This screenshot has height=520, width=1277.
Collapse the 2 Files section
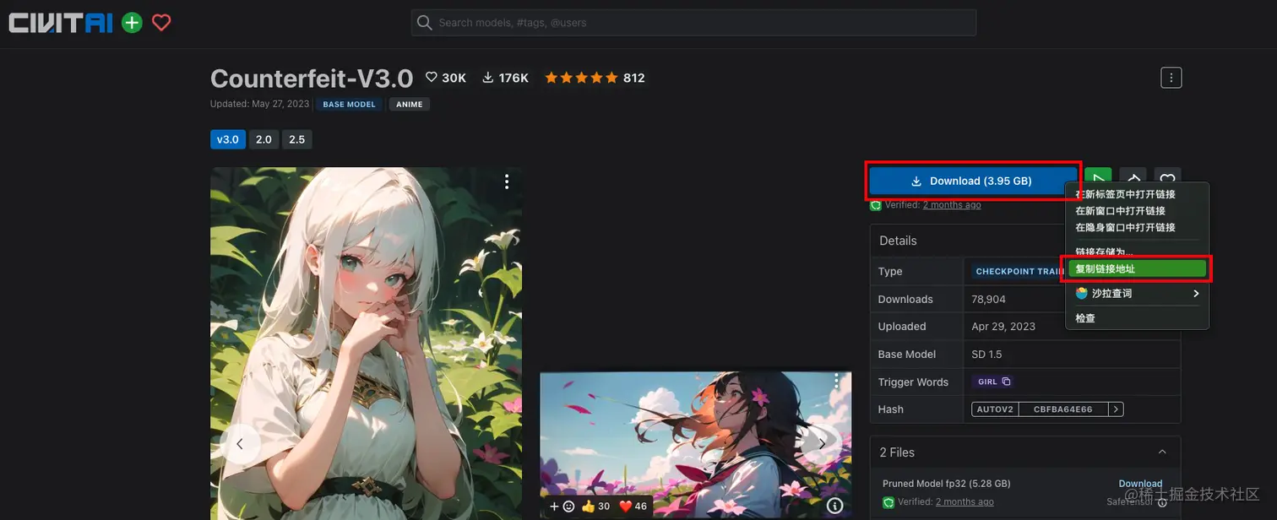1162,452
